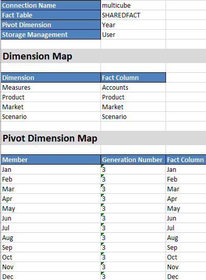Screen dimensions: 206x280
Task: Select the Nov cell in pivot Fact Column
Action: click(186, 267)
